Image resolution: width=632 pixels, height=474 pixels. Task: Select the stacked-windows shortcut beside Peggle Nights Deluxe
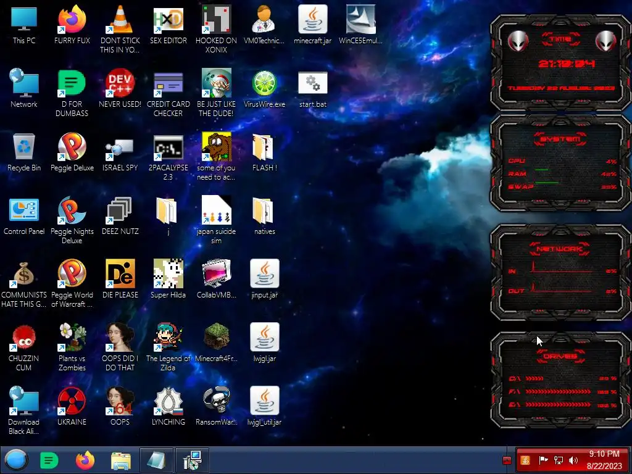pos(120,215)
